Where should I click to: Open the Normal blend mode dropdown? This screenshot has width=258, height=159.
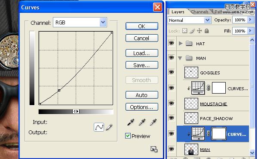[208, 20]
